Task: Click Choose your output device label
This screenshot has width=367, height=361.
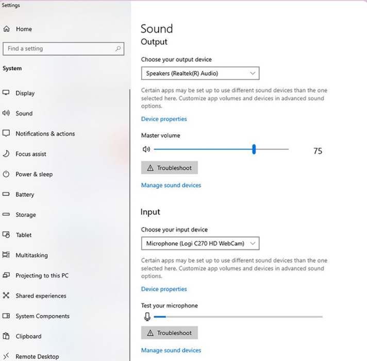Action: pos(176,60)
